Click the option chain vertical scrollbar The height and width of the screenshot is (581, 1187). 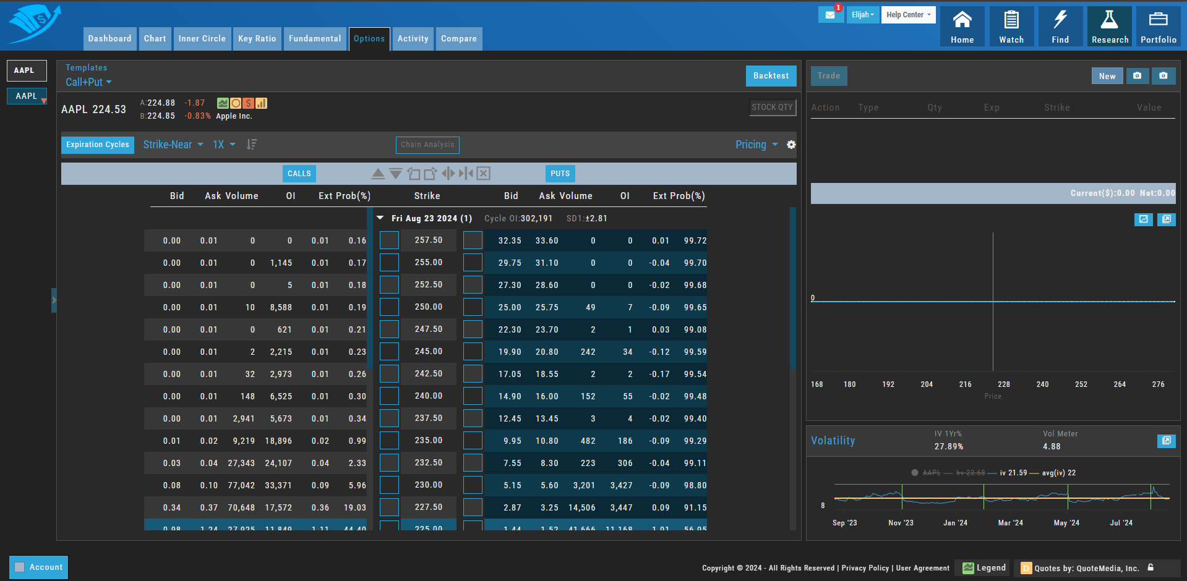click(793, 288)
